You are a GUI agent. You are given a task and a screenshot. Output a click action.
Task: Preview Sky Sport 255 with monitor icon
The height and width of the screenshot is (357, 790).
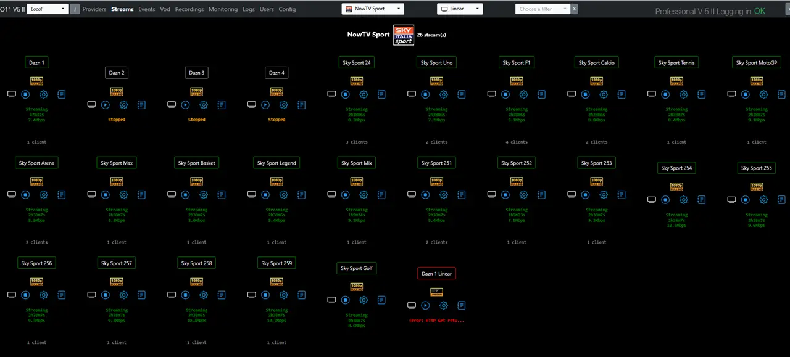coord(732,200)
